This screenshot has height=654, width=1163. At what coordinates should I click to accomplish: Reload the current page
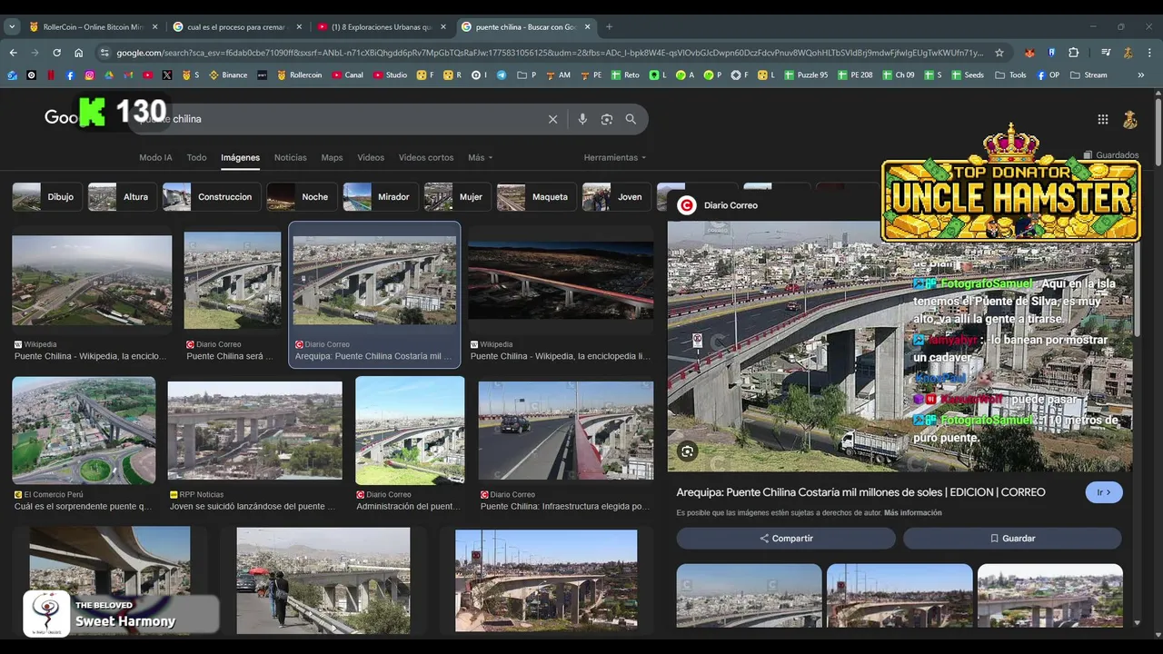[x=56, y=53]
